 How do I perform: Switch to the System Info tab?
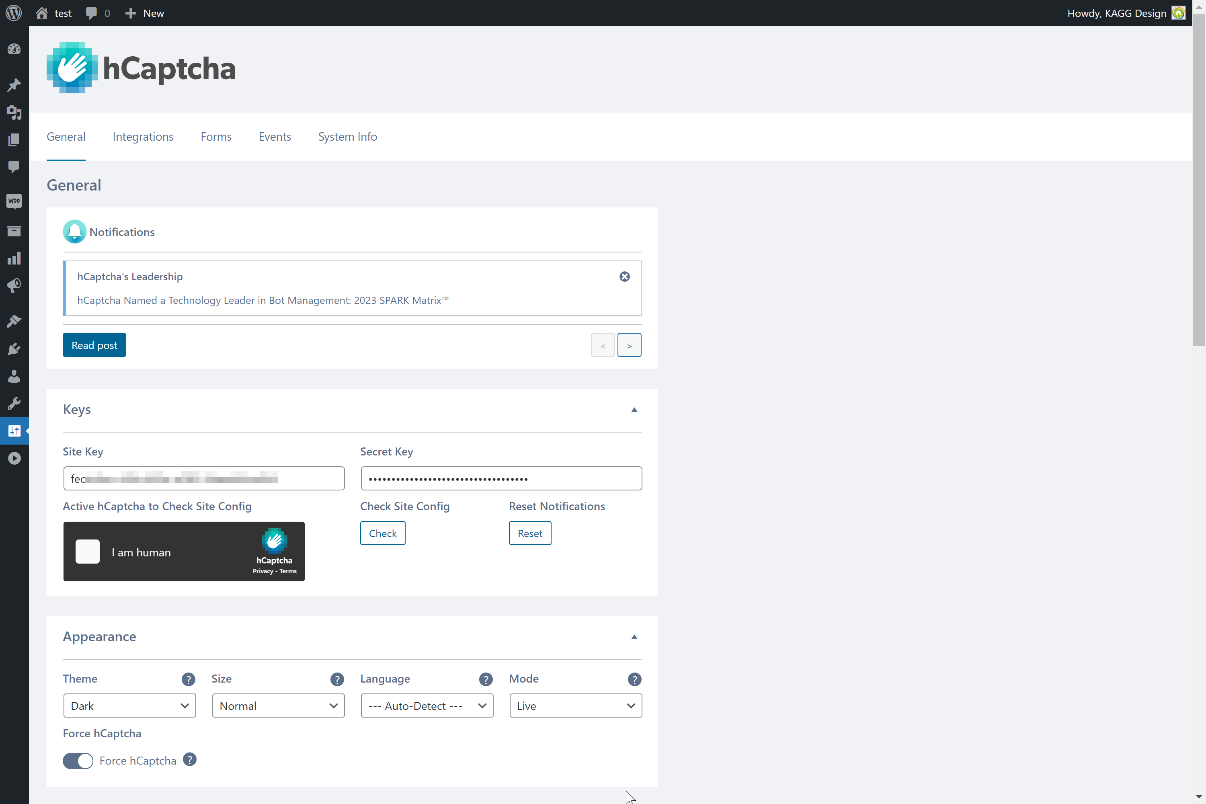[x=347, y=136]
